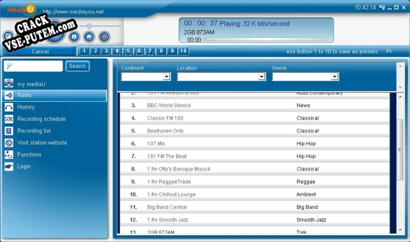Skip to the next station
The image size is (410, 242).
point(89,37)
